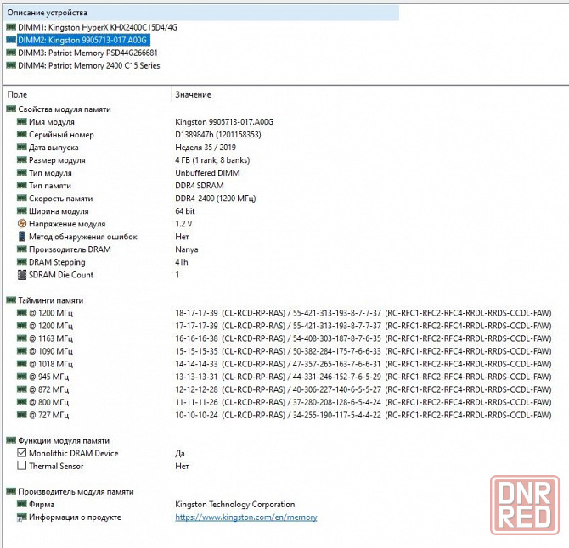This screenshot has width=569, height=548.
Task: Click the Производитель модуля памяти section icon
Action: (x=11, y=491)
